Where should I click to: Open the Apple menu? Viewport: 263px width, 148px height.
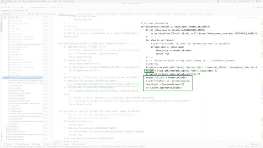coord(3,1)
